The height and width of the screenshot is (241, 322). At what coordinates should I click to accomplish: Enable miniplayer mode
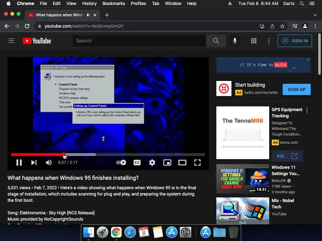pyautogui.click(x=167, y=163)
